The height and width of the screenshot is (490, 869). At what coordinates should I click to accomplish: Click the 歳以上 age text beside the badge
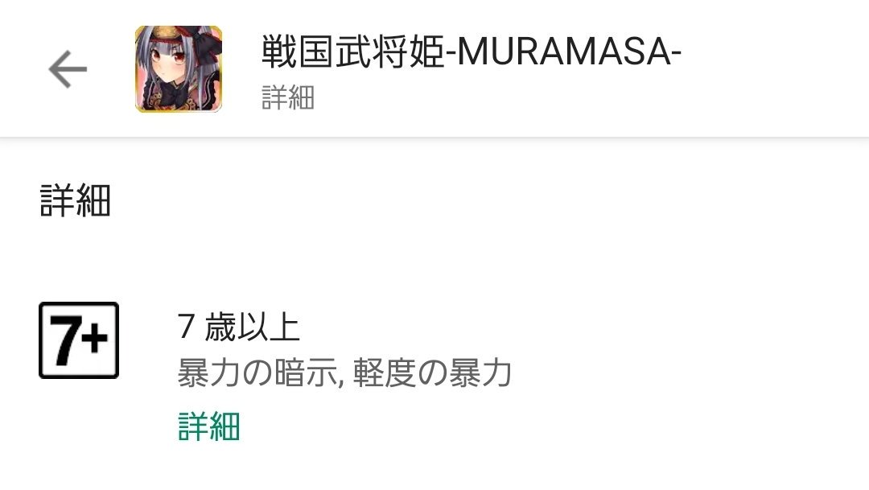(252, 327)
